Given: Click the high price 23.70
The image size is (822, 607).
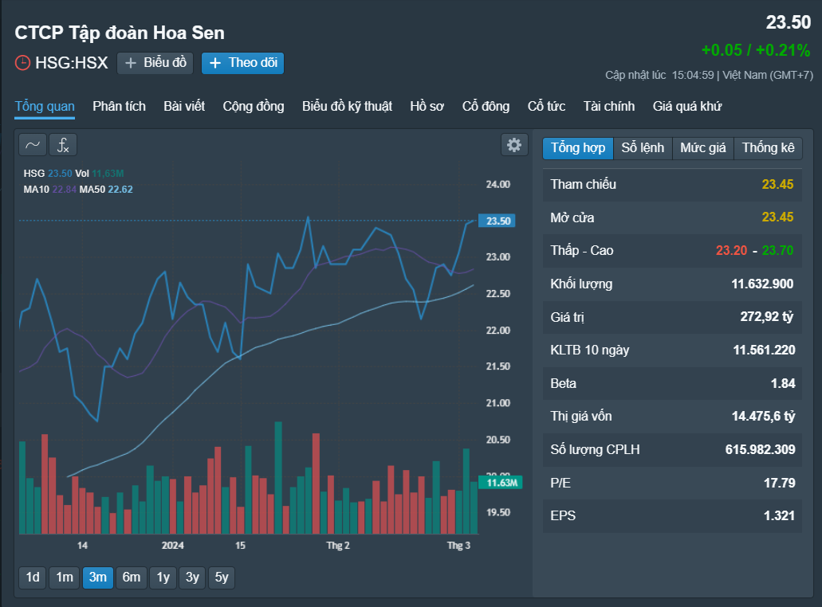Looking at the screenshot, I should pyautogui.click(x=777, y=250).
